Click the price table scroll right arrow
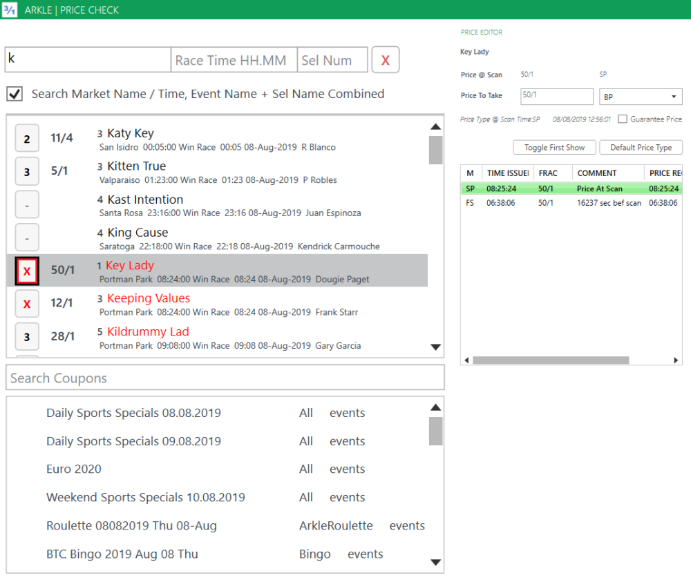 click(x=676, y=360)
